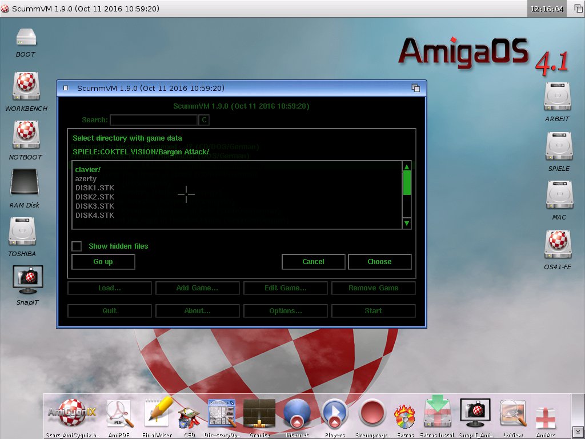The height and width of the screenshot is (439, 585).
Task: Focus the Search input field
Action: 153,120
